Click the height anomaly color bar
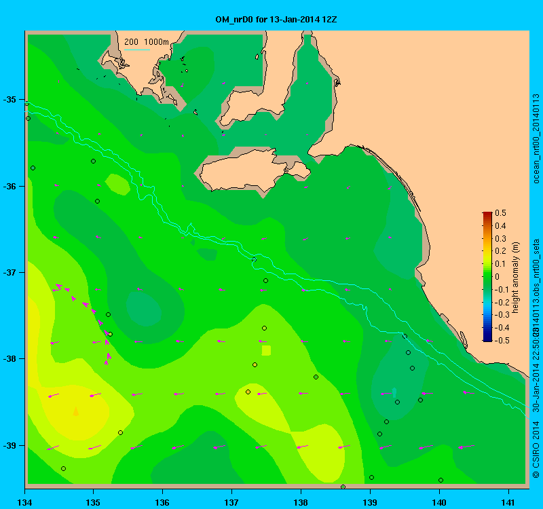The image size is (543, 509). 487,276
